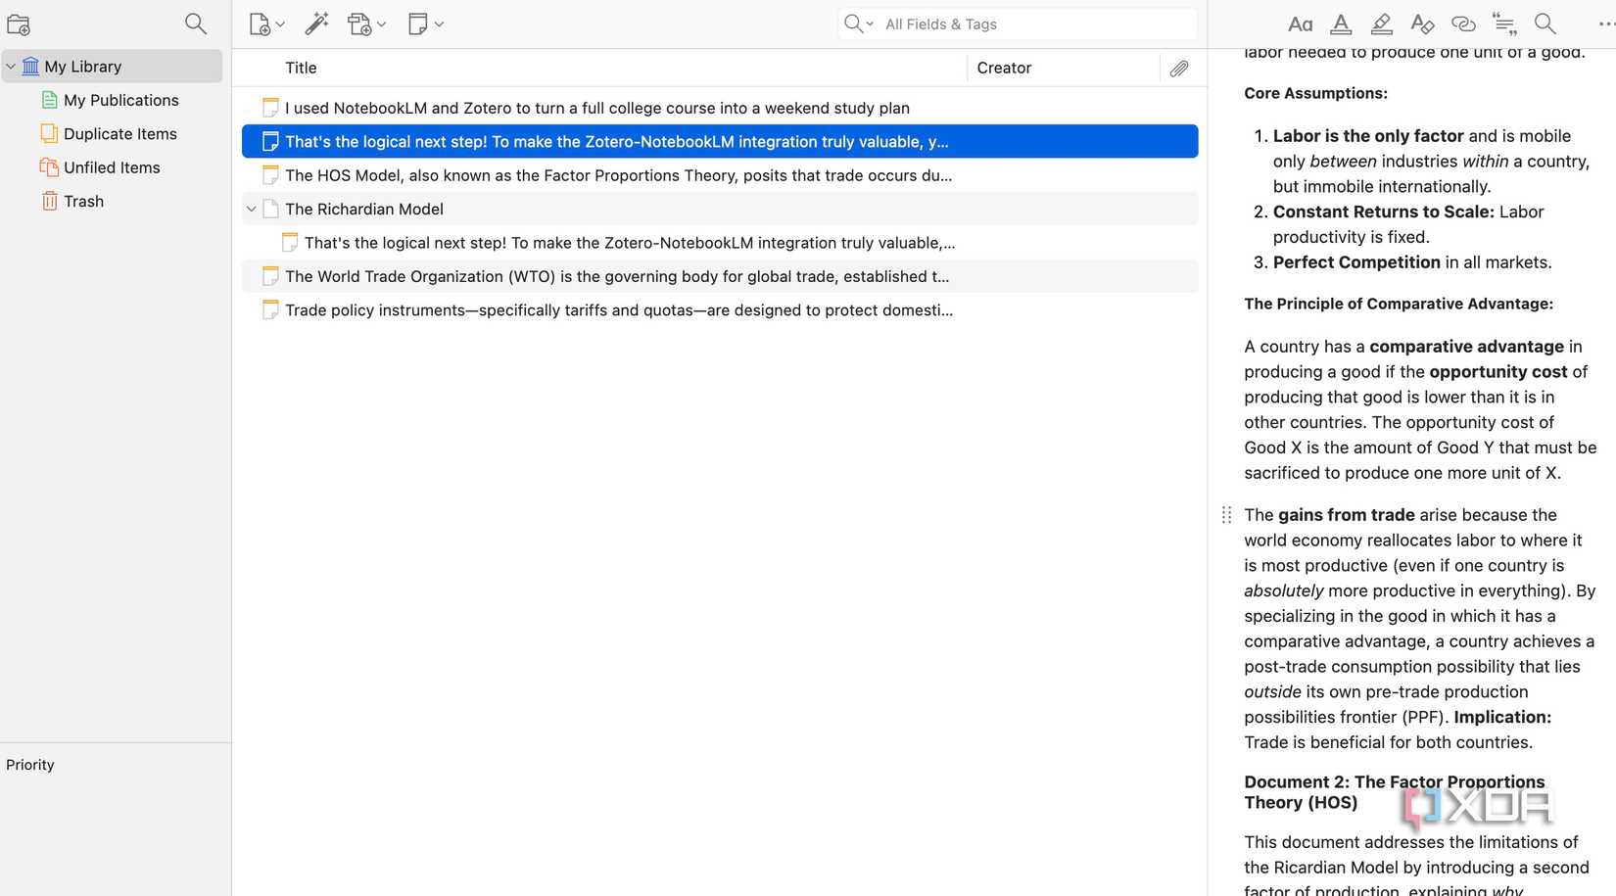Open the collection search magnifier icon
The height and width of the screenshot is (896, 1616).
196,24
